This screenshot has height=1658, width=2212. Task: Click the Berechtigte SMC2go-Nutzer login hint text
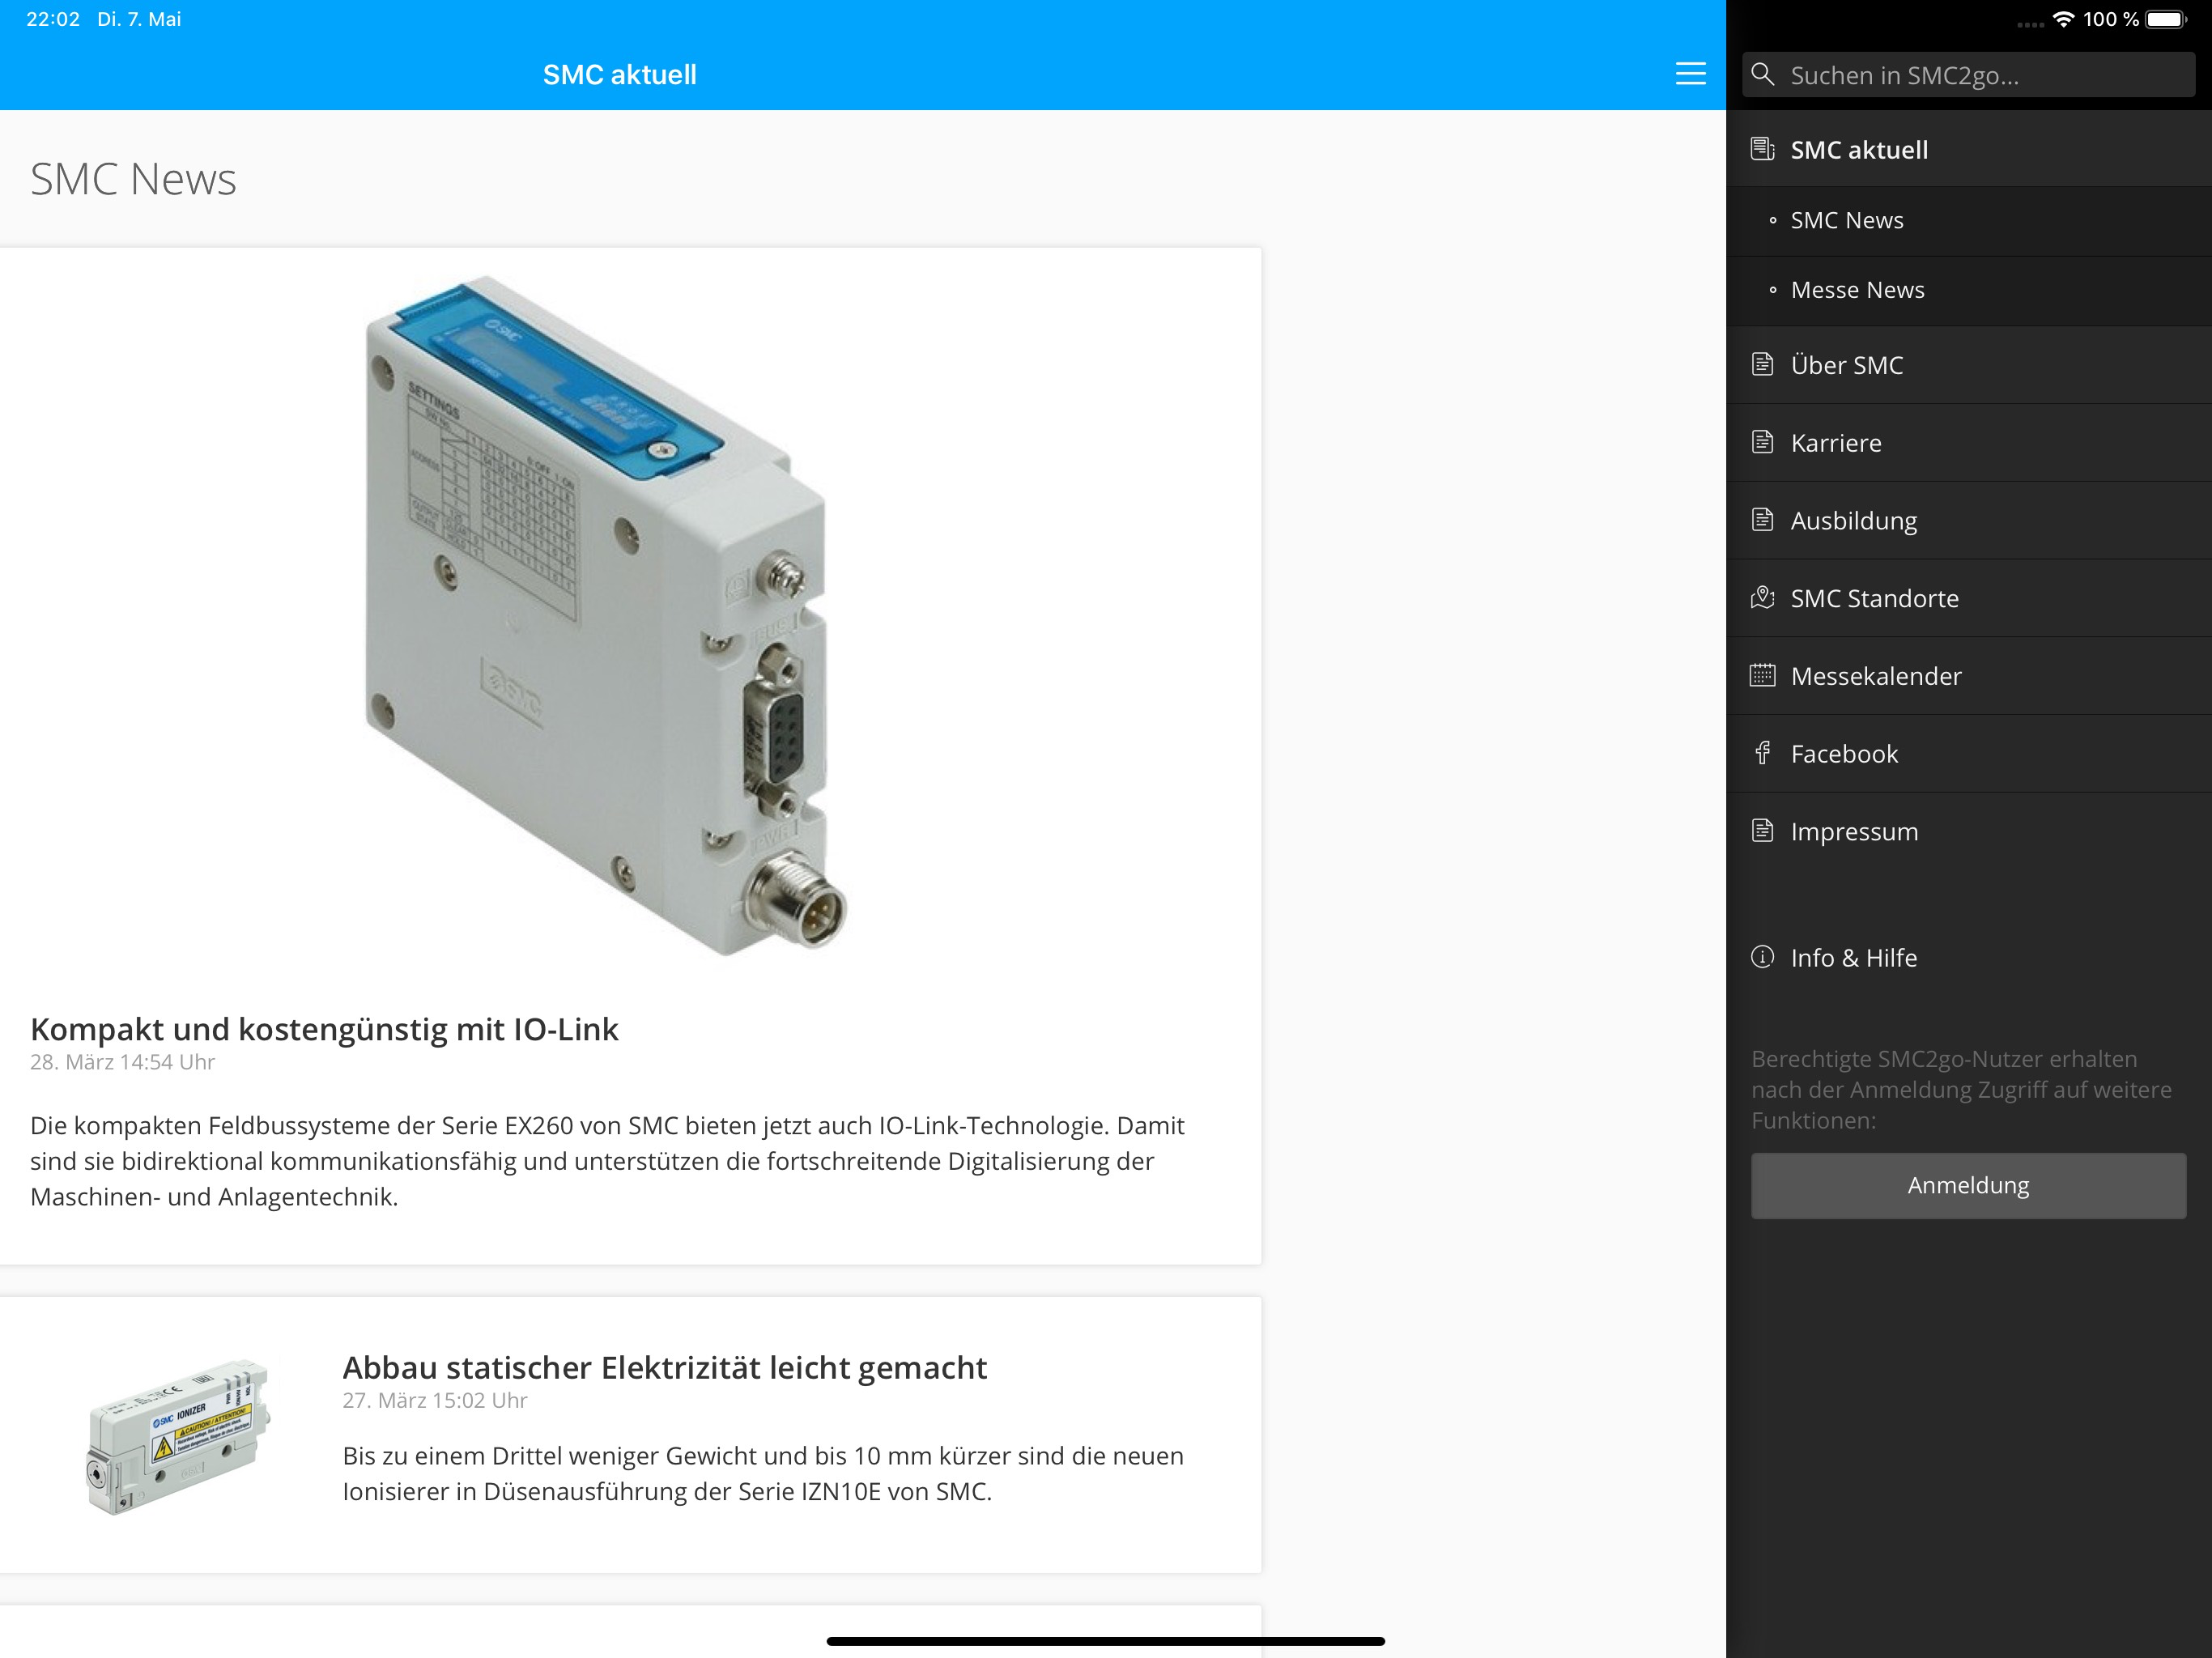point(1961,1089)
